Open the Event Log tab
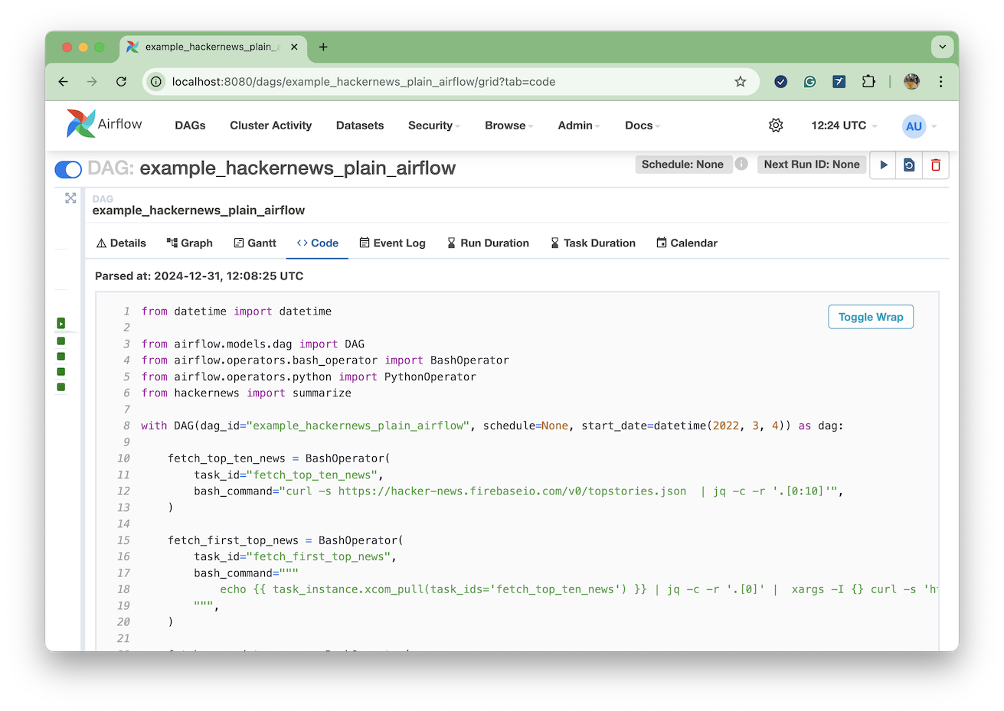 tap(392, 243)
